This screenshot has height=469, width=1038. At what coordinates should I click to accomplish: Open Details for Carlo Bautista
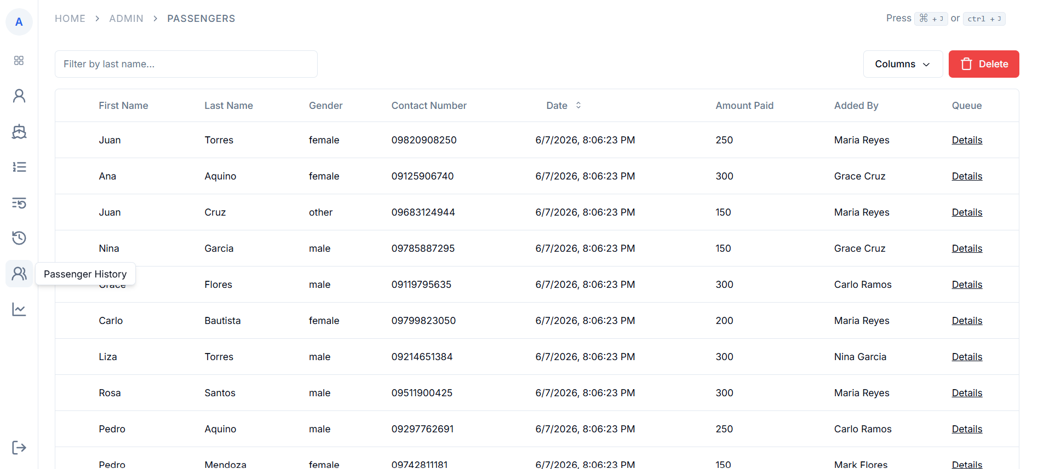[x=967, y=321]
